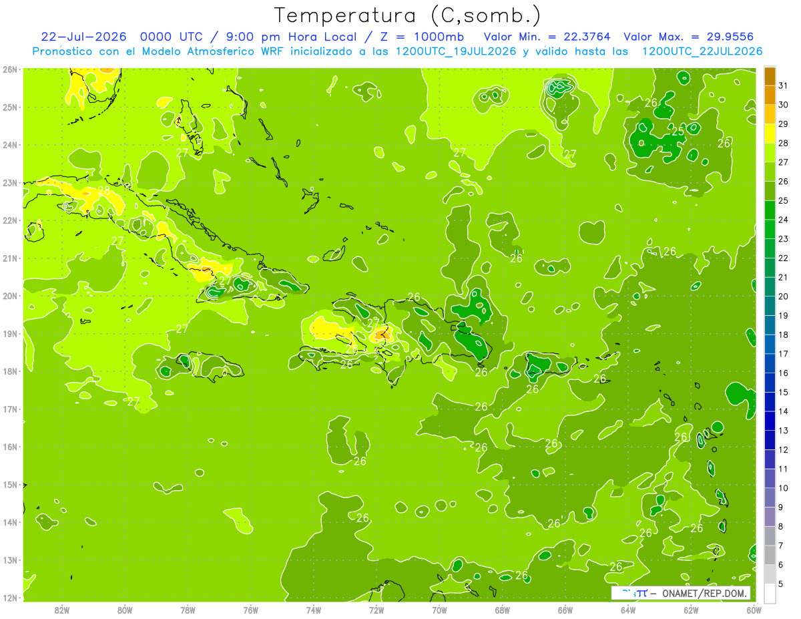
Task: Click the '26N' latitude axis label
Action: [x=10, y=69]
